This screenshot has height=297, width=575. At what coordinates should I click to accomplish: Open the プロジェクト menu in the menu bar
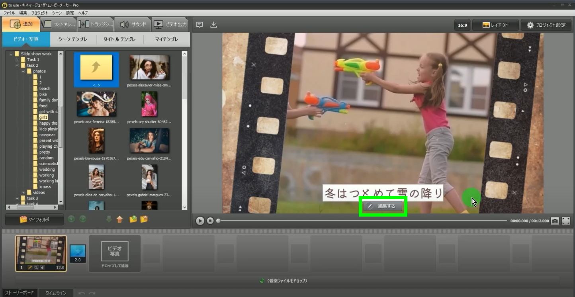pyautogui.click(x=39, y=13)
